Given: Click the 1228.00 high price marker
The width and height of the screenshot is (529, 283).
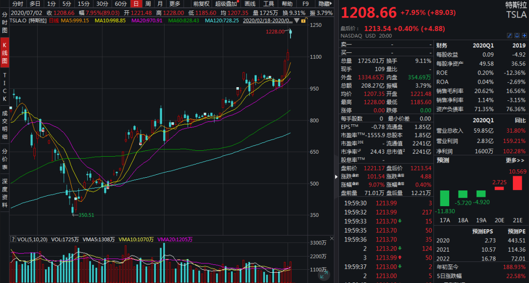Looking at the screenshot, I should 276,31.
